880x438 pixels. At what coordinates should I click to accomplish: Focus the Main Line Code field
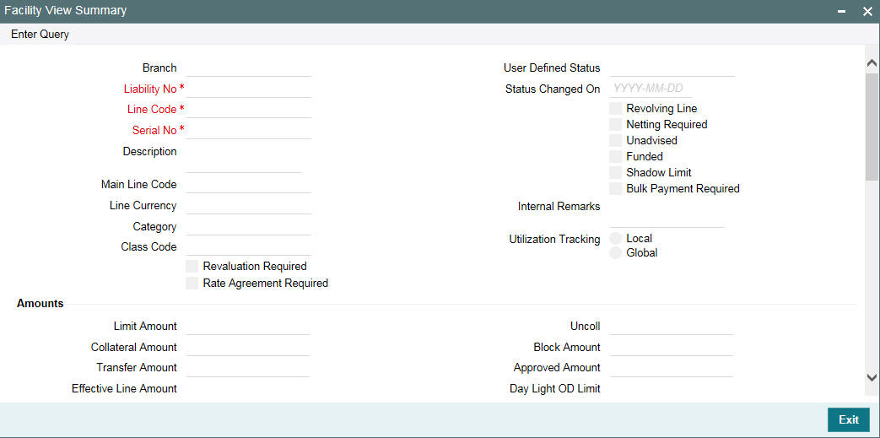[249, 185]
